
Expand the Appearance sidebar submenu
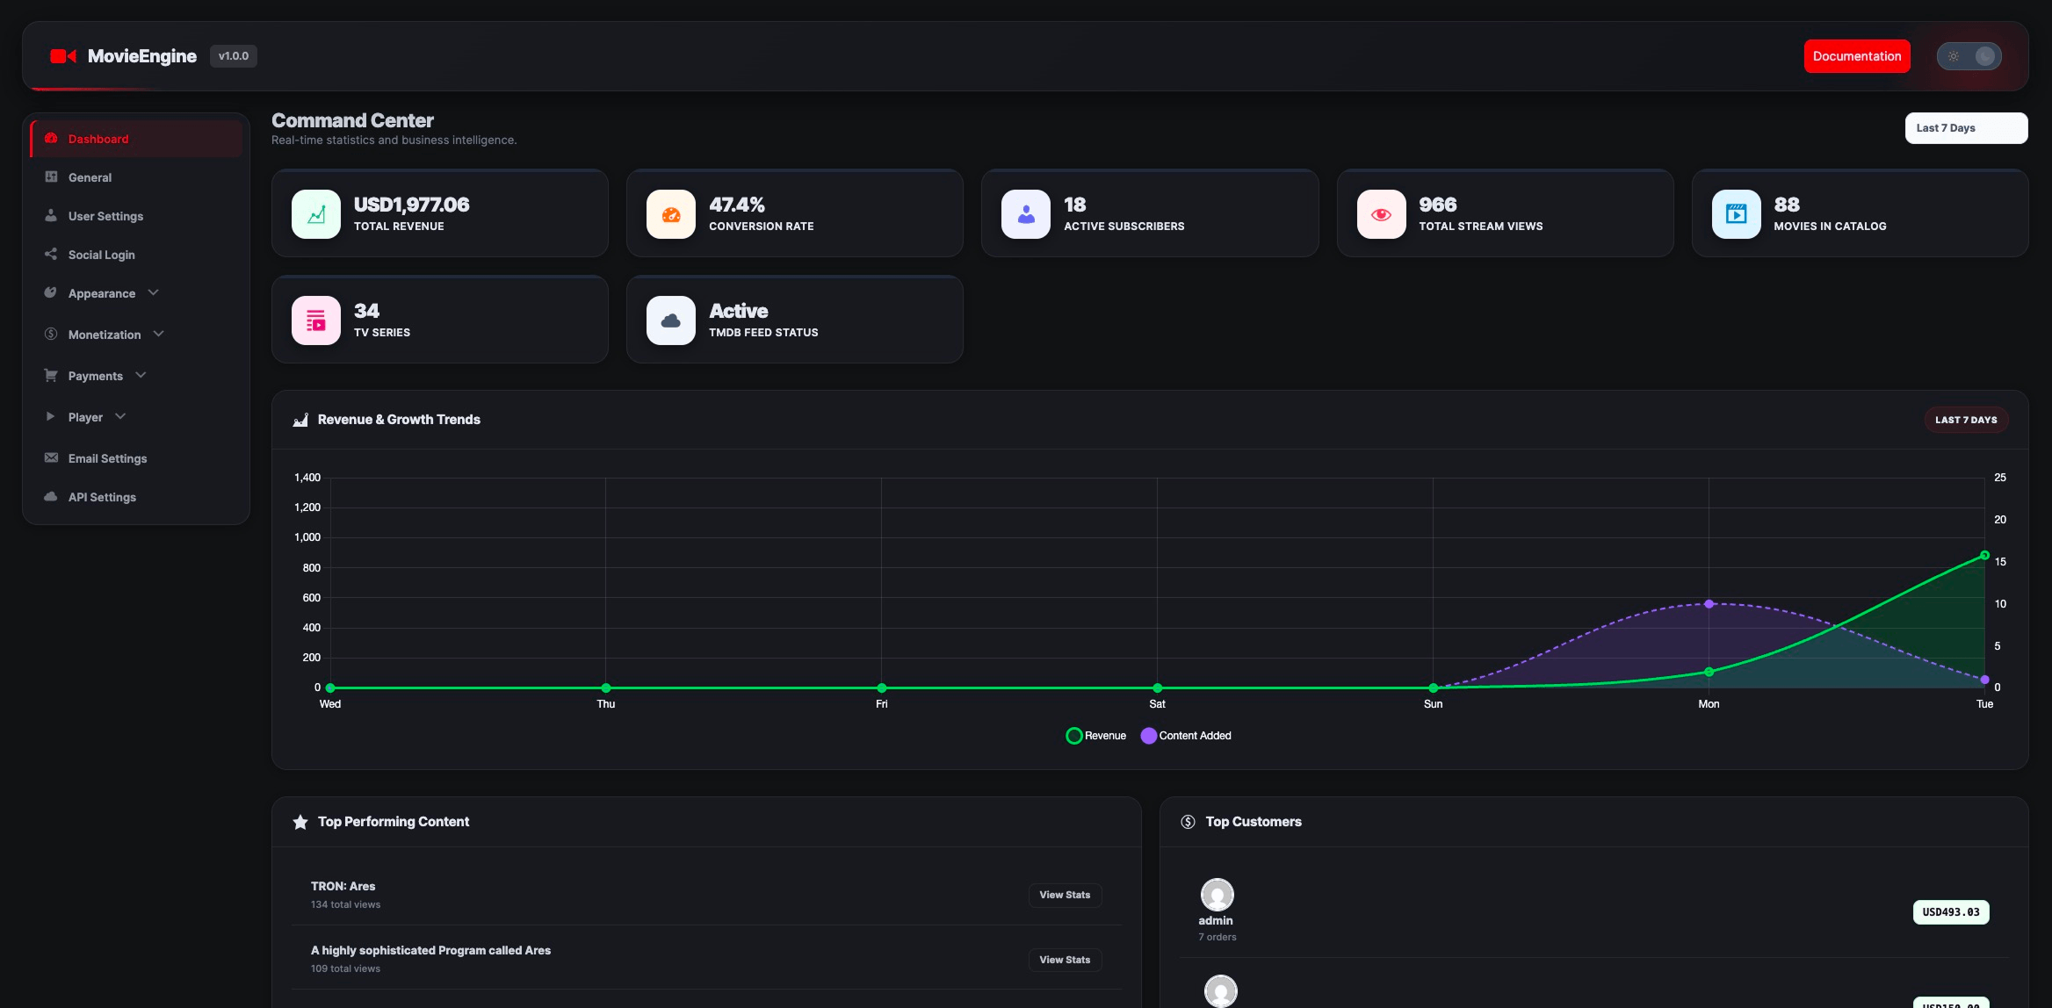tap(102, 293)
